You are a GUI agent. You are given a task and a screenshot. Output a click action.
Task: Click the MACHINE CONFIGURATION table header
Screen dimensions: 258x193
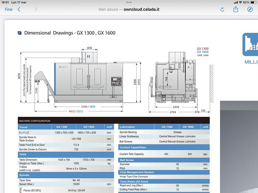tap(34, 121)
